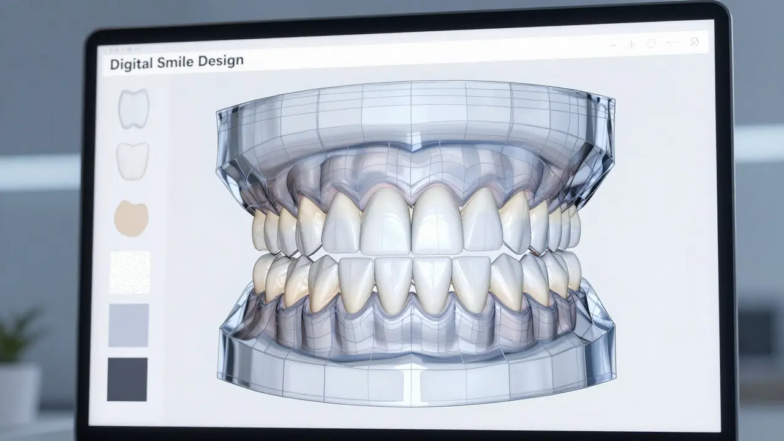The image size is (784, 441).
Task: Click the short minus icon beside the plus
Action: pyautogui.click(x=614, y=45)
